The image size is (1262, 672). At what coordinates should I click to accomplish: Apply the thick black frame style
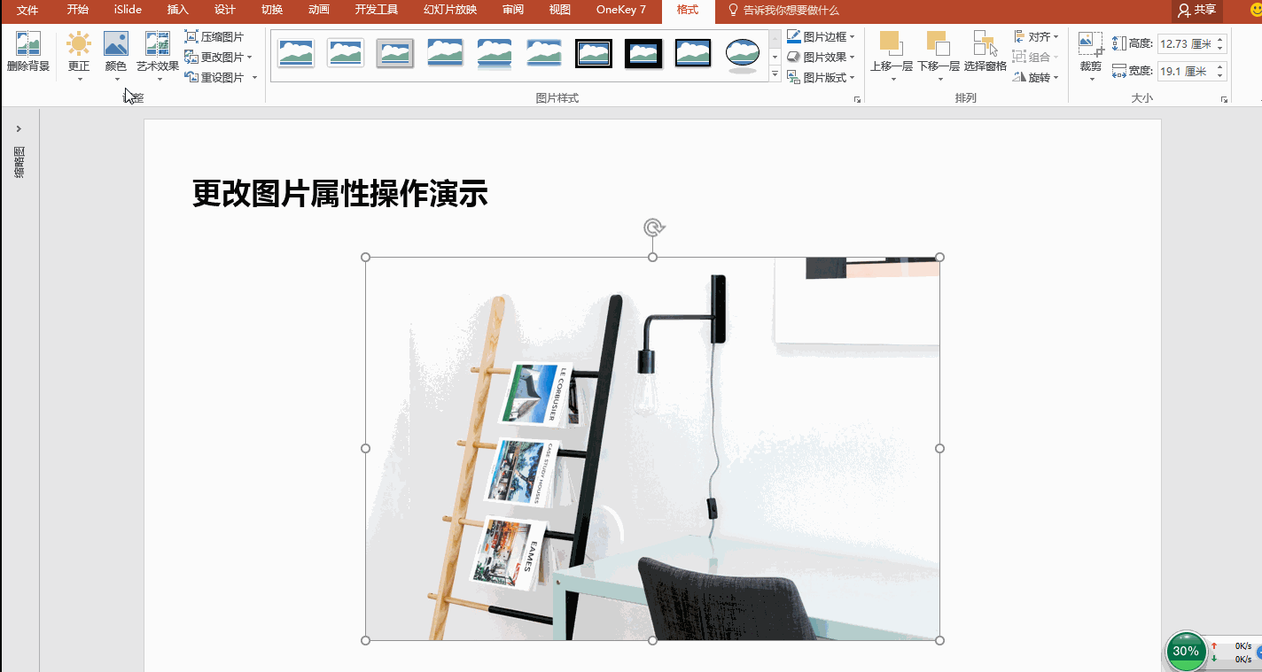(x=643, y=53)
